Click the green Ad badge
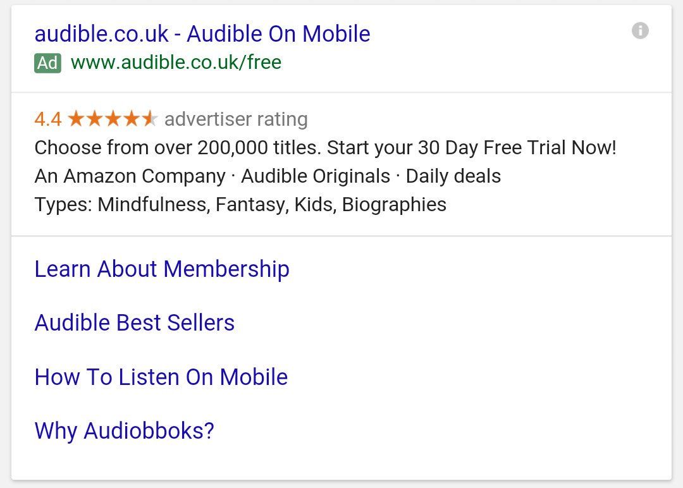The width and height of the screenshot is (683, 488). [x=47, y=63]
